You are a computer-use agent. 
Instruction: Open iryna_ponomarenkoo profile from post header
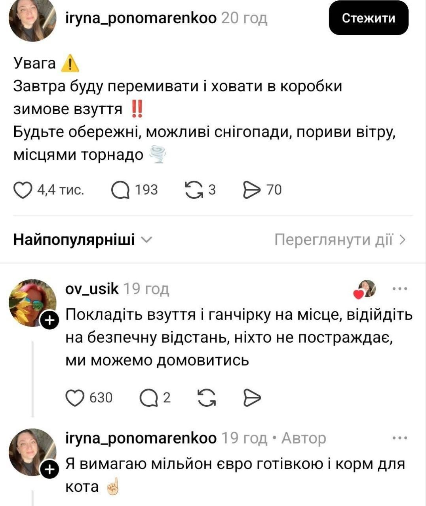[141, 18]
